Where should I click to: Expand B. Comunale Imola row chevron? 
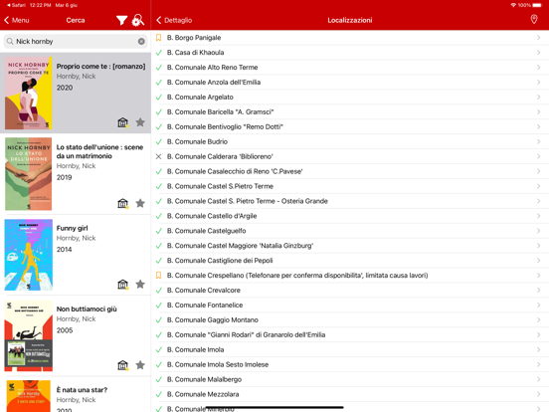pos(538,349)
